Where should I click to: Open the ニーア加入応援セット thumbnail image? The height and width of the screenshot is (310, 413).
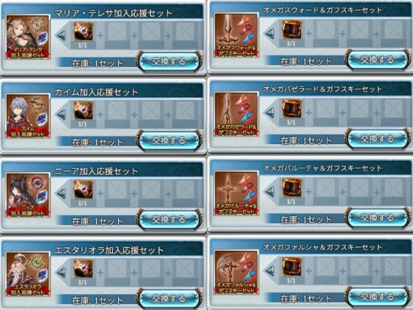pos(28,195)
